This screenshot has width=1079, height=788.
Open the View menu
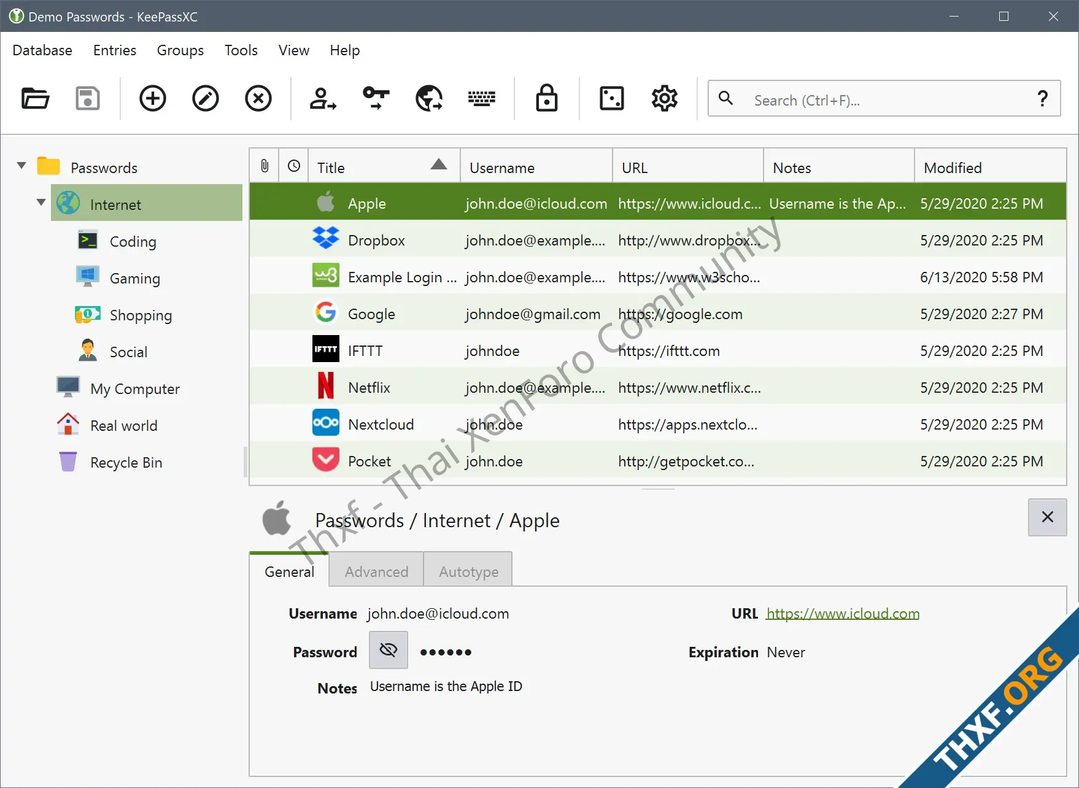[x=294, y=50]
